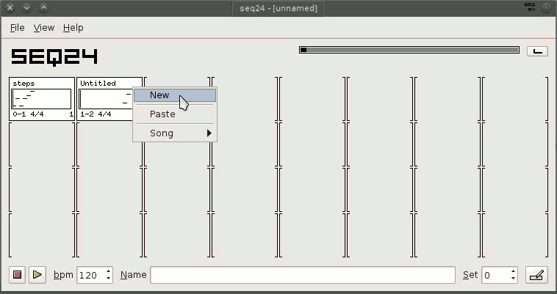Increment the Set number spinner

(512, 271)
